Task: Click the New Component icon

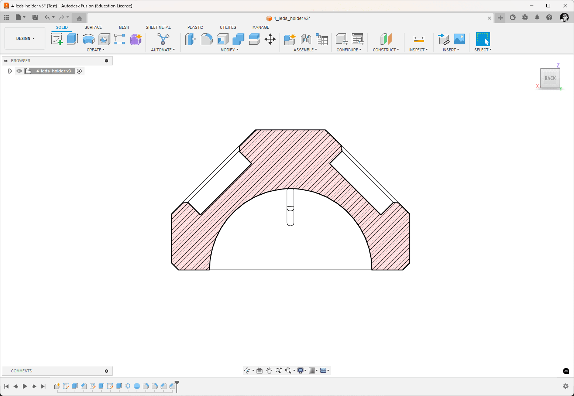Action: (x=290, y=39)
